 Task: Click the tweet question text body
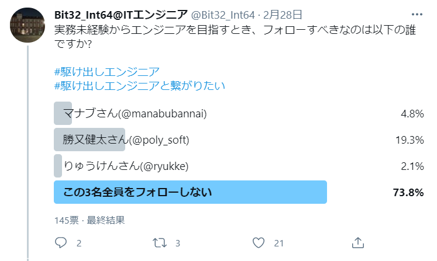[x=235, y=37]
